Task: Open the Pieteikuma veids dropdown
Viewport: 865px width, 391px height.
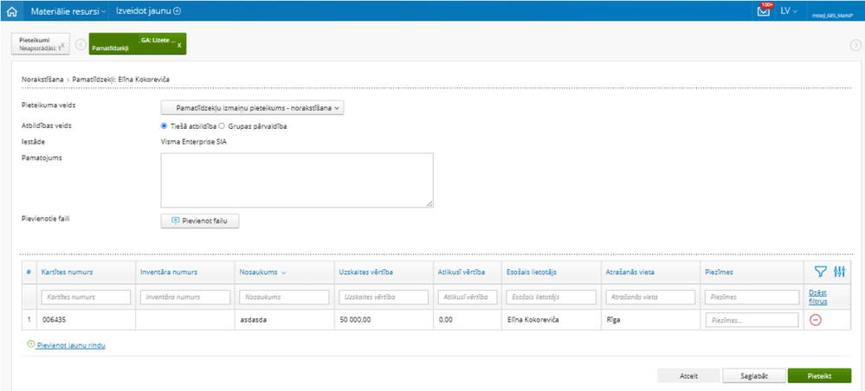Action: point(253,107)
